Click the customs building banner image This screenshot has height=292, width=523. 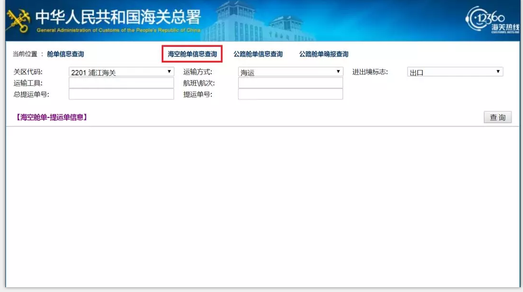(x=267, y=21)
